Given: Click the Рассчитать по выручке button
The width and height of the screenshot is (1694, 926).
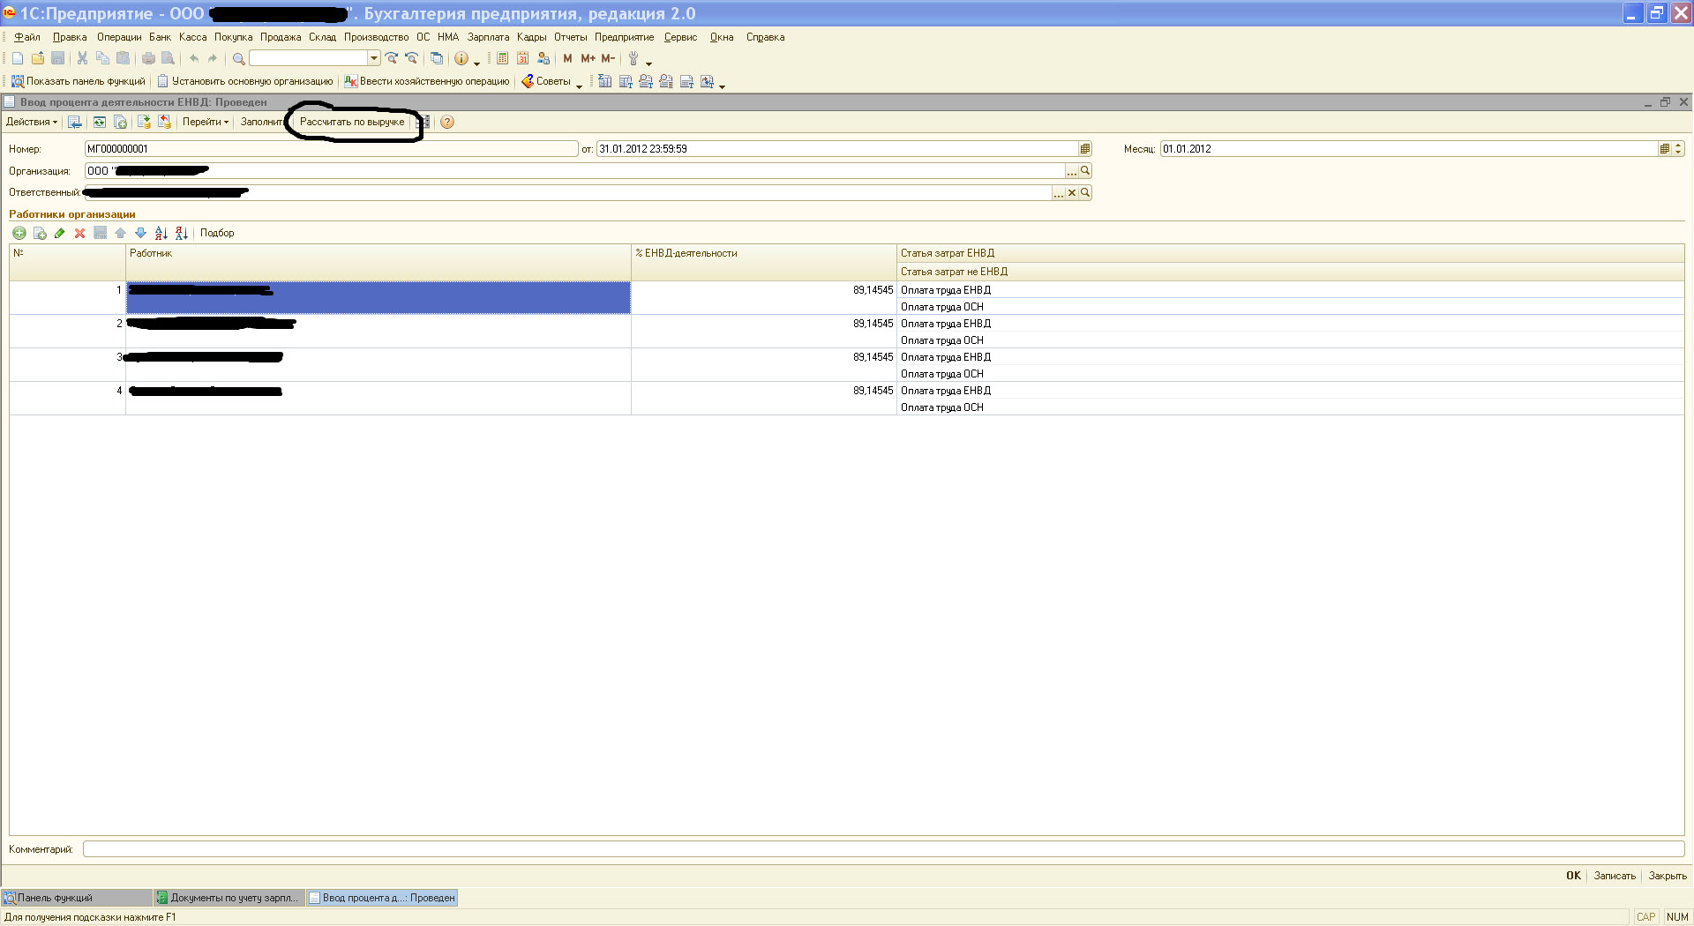Looking at the screenshot, I should 352,123.
